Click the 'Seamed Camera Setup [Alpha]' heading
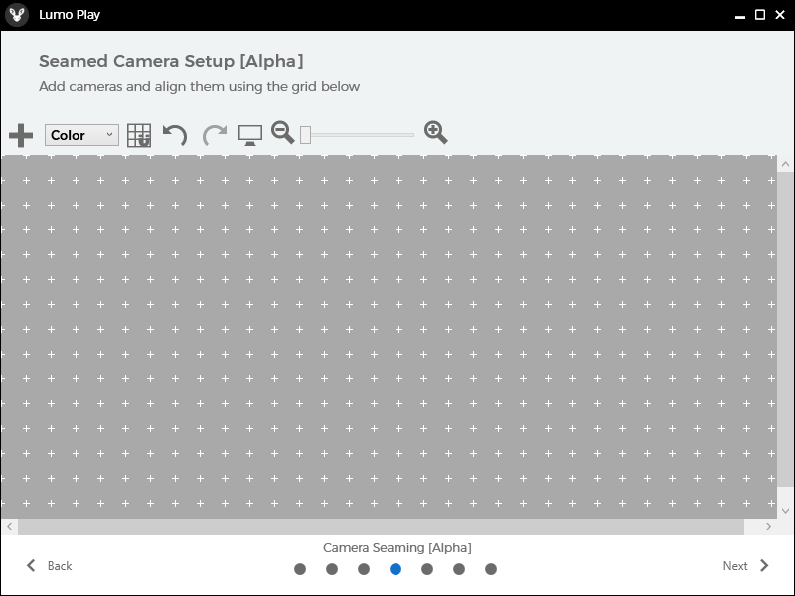This screenshot has height=596, width=795. coord(171,61)
